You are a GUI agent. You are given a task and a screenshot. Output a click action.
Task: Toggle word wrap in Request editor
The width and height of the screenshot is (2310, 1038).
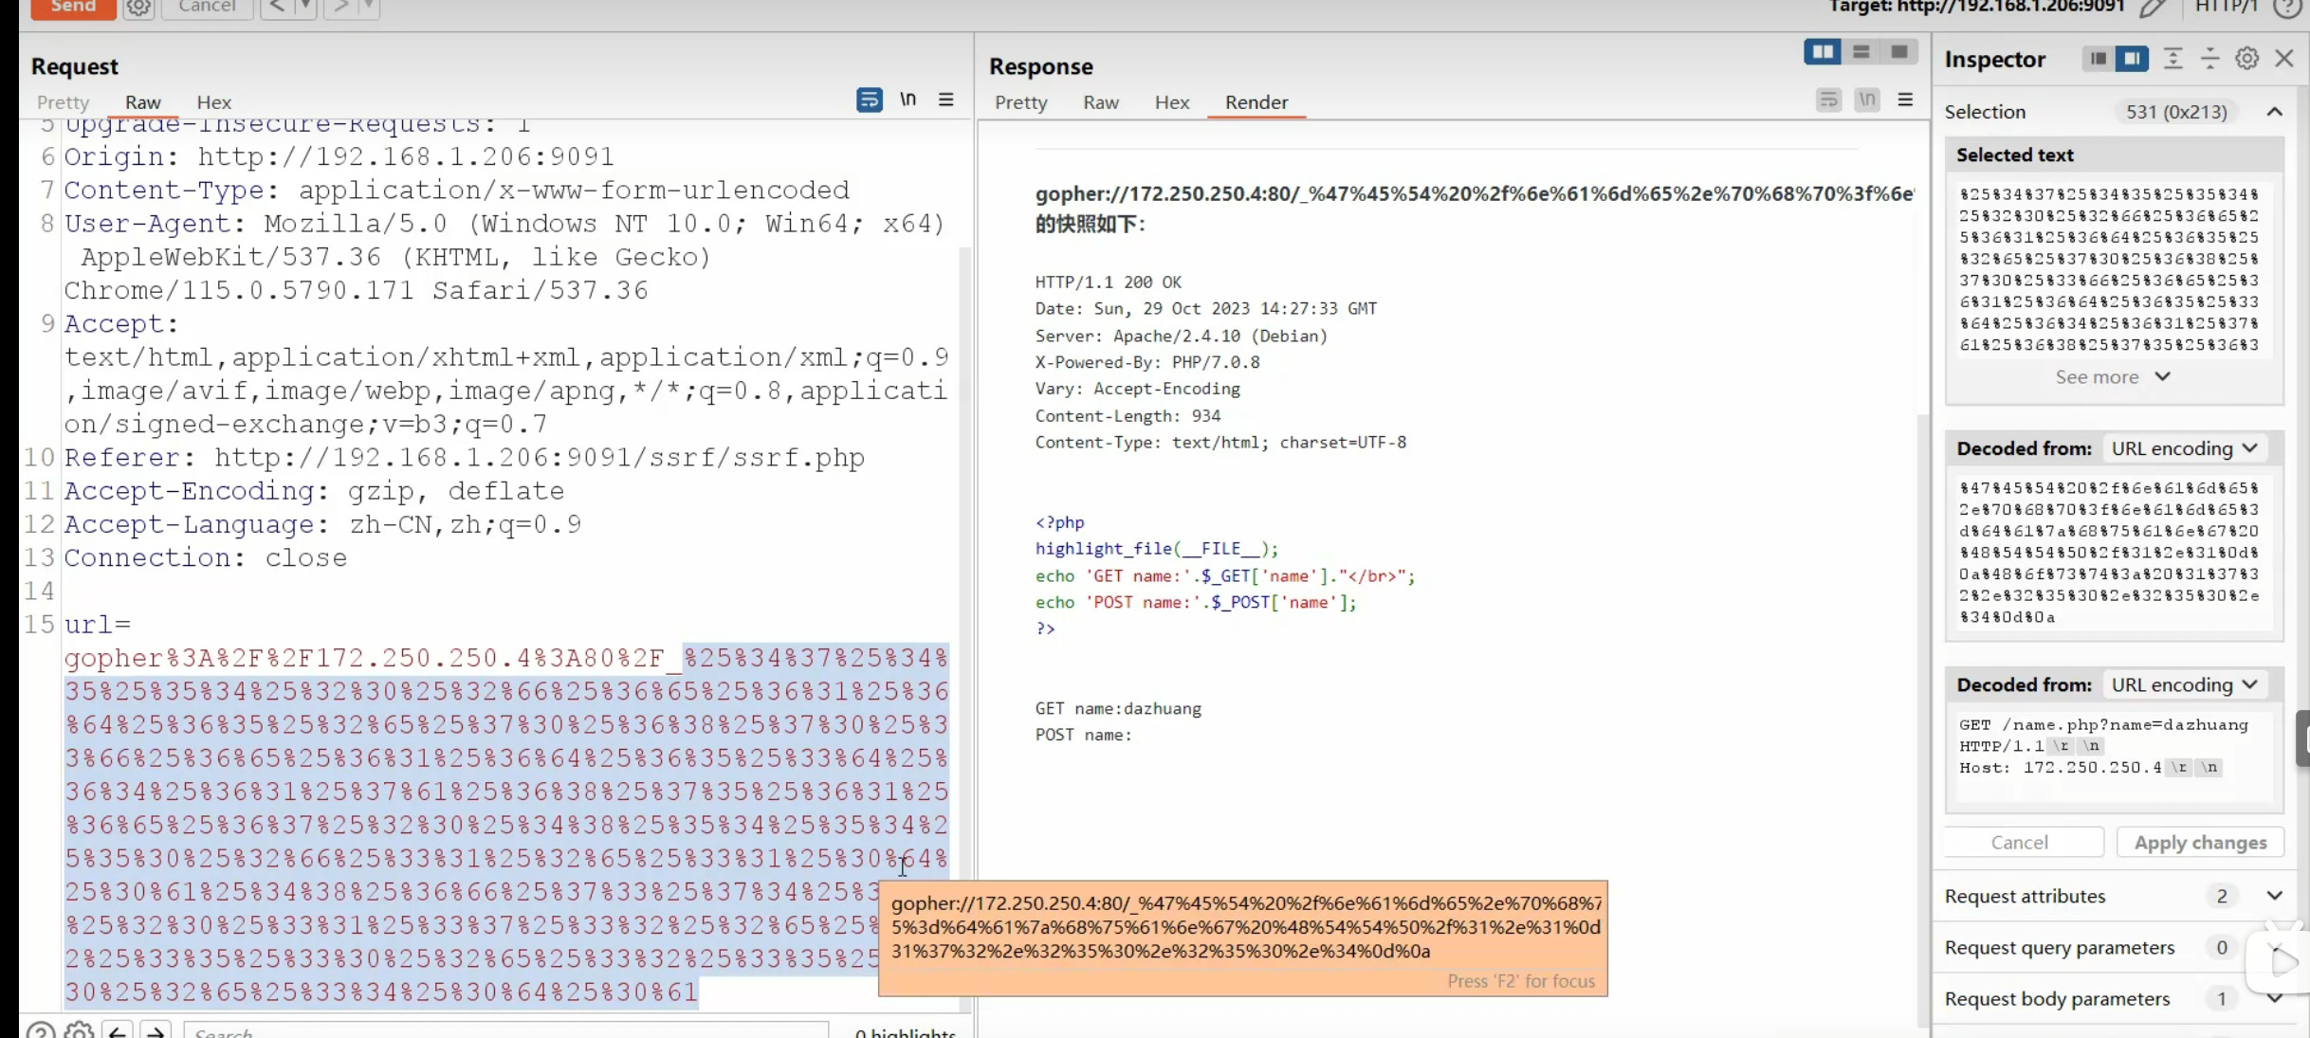tap(869, 100)
